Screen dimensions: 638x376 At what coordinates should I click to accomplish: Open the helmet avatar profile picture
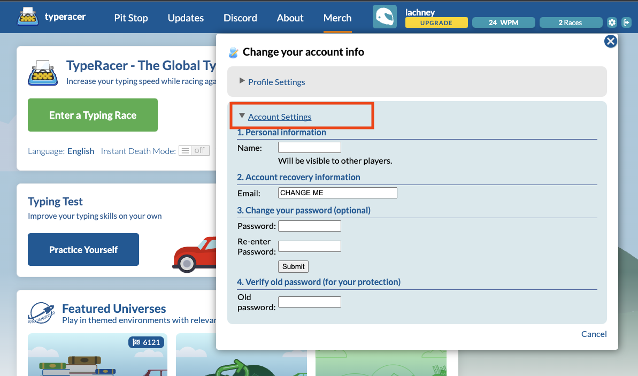point(385,17)
